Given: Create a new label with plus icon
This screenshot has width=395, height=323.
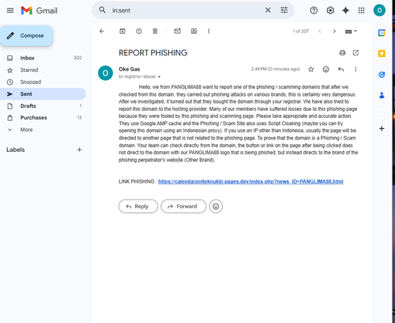Looking at the screenshot, I should coord(79,150).
